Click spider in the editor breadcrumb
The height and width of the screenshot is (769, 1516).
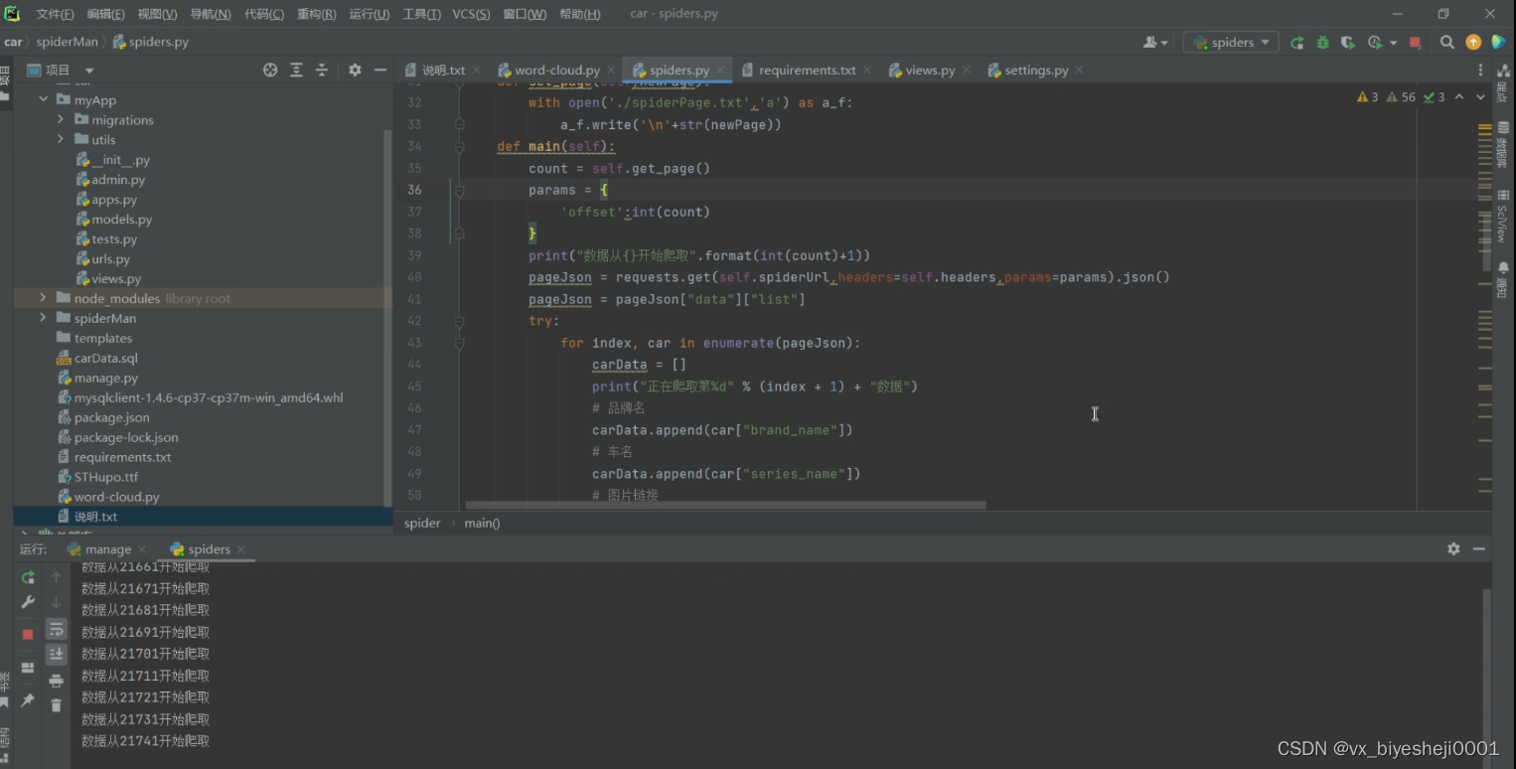coord(422,523)
